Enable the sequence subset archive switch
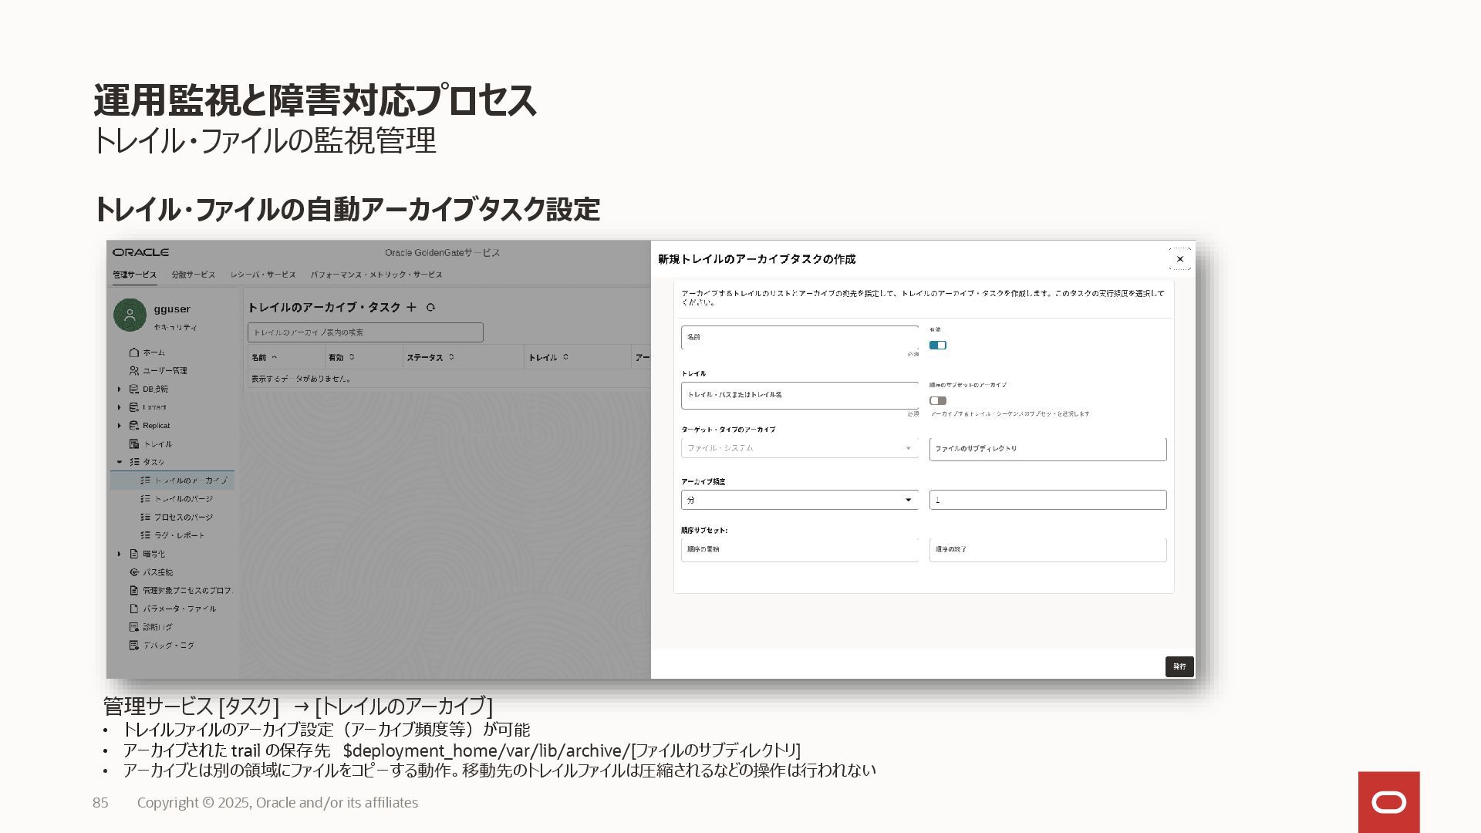Image resolution: width=1481 pixels, height=833 pixels. pyautogui.click(x=937, y=400)
